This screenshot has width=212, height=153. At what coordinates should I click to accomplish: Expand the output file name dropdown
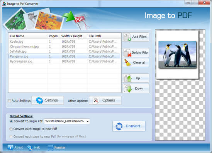point(88,121)
